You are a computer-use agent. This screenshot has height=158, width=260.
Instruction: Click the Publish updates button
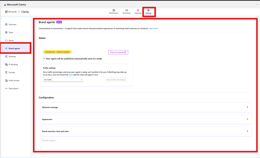pos(49,140)
